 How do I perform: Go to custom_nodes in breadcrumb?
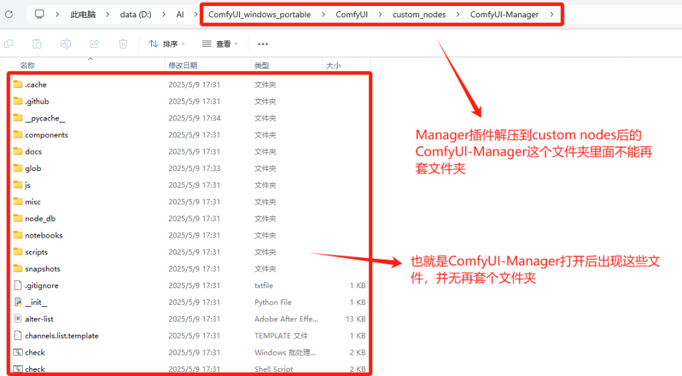point(420,15)
